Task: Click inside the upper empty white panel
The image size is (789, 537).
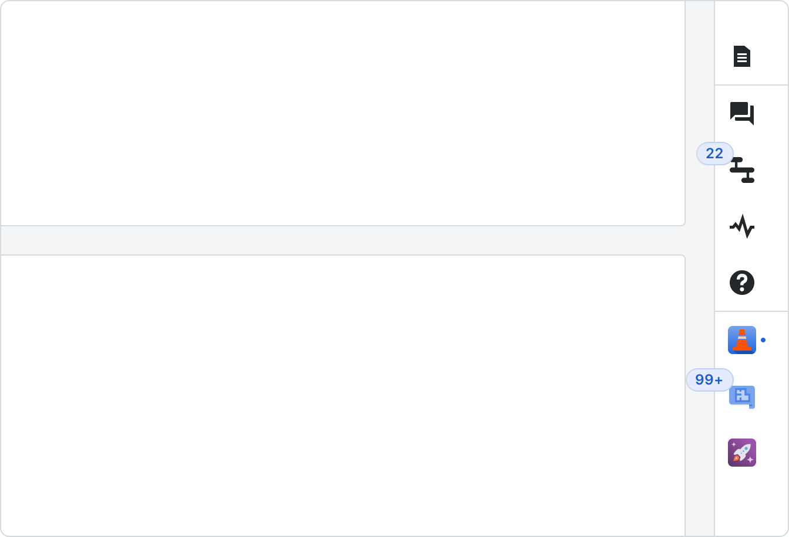Action: (340, 111)
